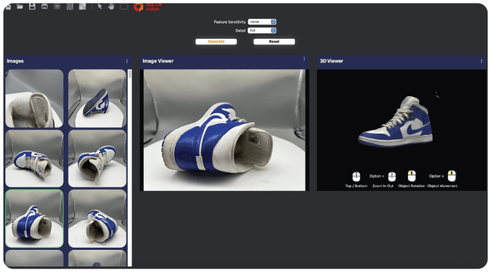Click the Generate button

(216, 42)
